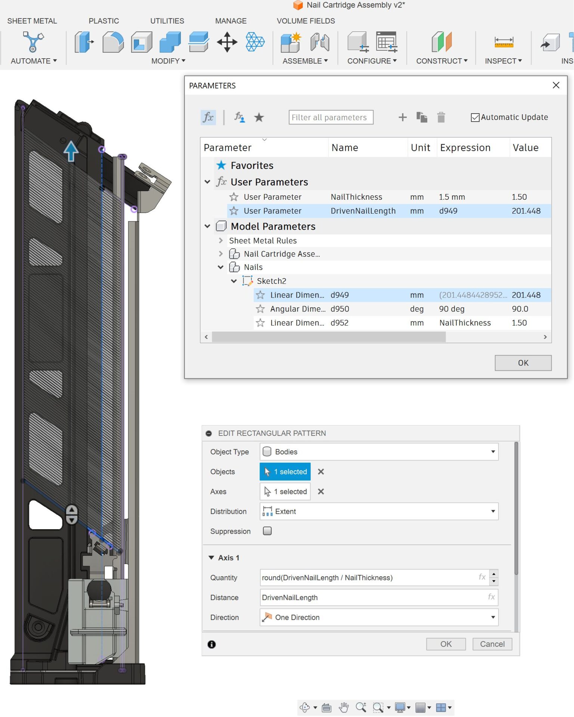Click OK in Edit Rectangular Pattern
This screenshot has width=574, height=717.
tap(446, 644)
